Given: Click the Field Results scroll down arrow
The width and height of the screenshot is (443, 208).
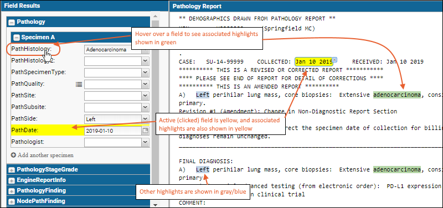Looking at the screenshot, I should (x=155, y=205).
